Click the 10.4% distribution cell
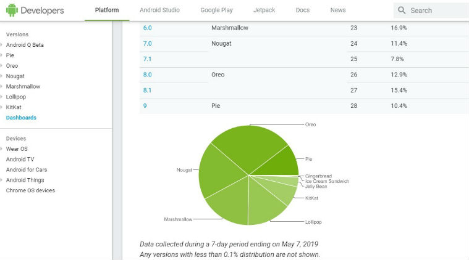Viewport: 469px width, 260px height. [399, 105]
